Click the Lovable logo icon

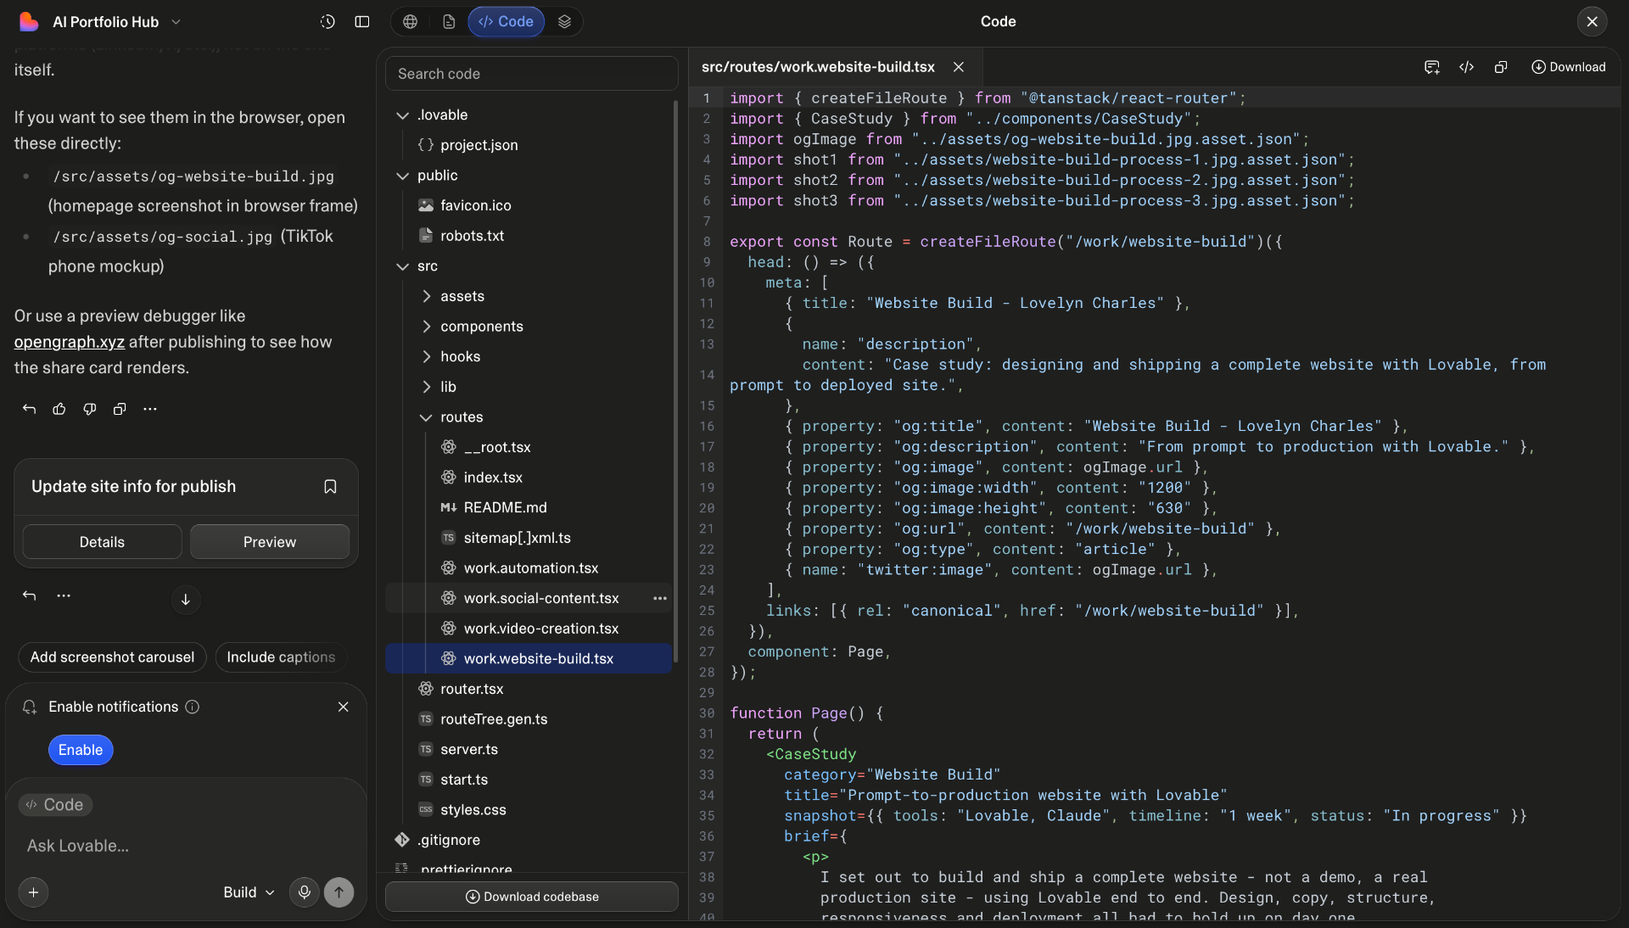(x=29, y=22)
